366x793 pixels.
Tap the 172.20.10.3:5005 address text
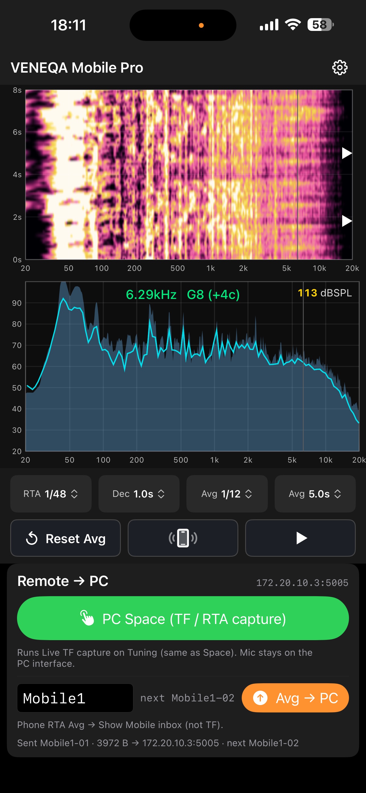click(x=302, y=583)
